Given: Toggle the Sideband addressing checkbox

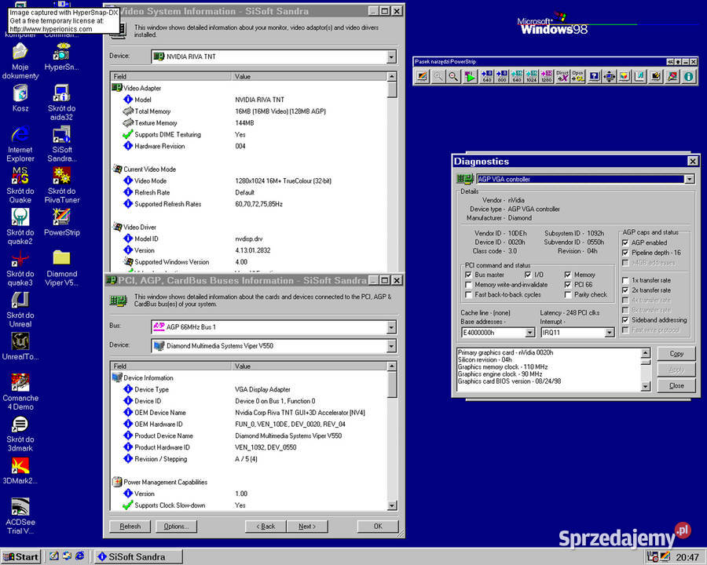Looking at the screenshot, I should tap(625, 320).
